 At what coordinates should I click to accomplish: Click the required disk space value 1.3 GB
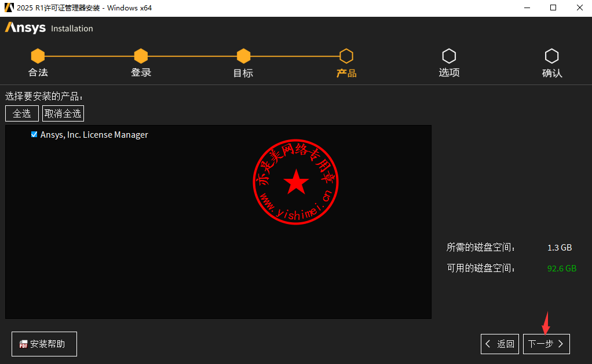point(560,248)
